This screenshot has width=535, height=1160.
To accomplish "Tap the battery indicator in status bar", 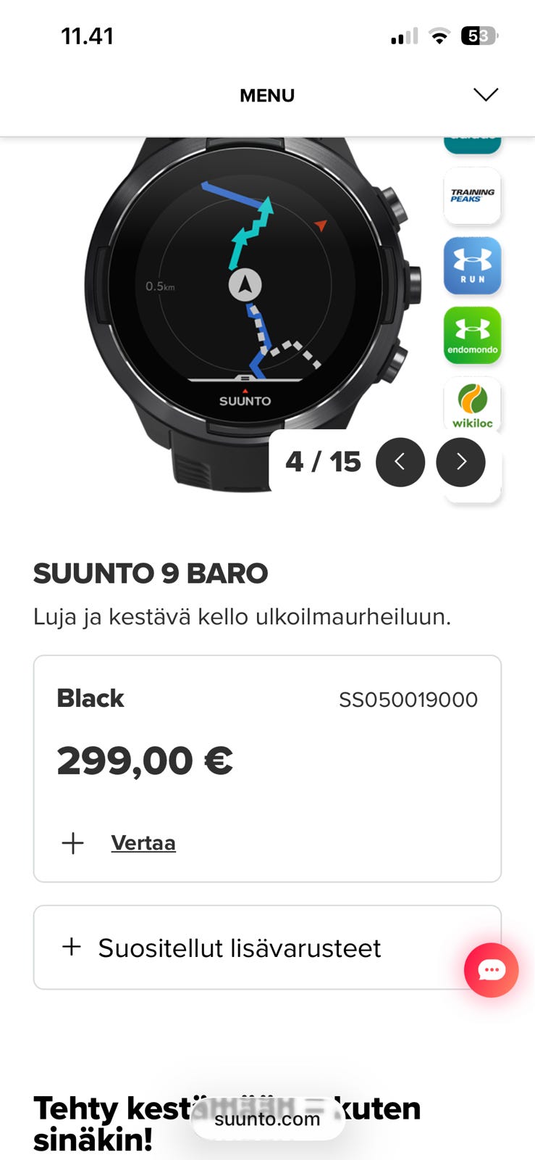I will coord(479,36).
